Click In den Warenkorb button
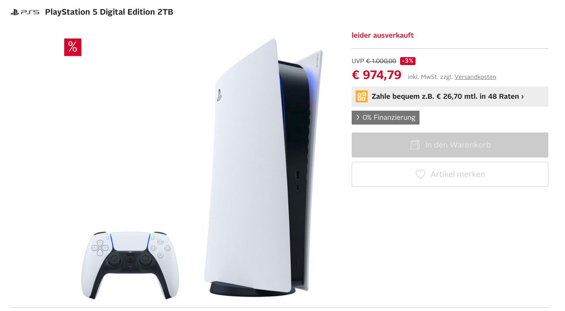Screen dimensions: 565x311 coord(450,145)
